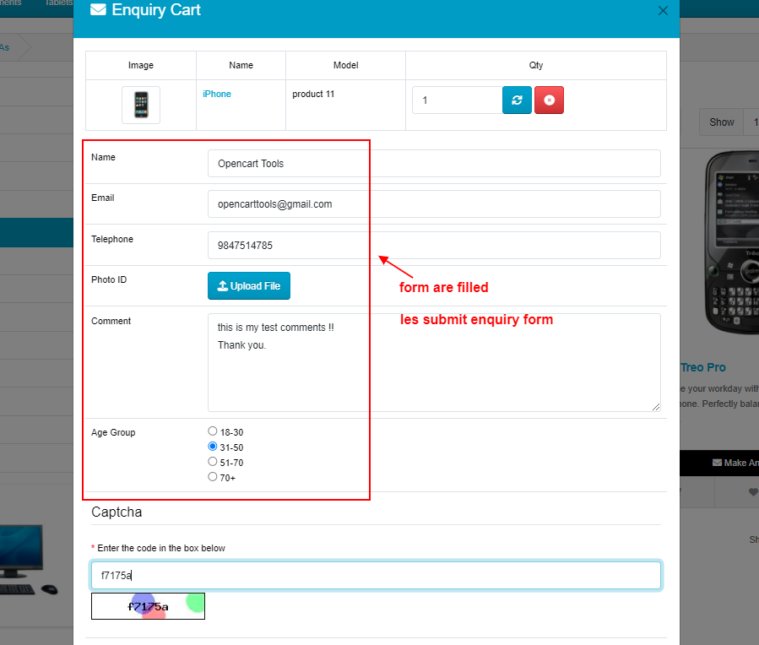Open the iPhone product link

pyautogui.click(x=217, y=94)
